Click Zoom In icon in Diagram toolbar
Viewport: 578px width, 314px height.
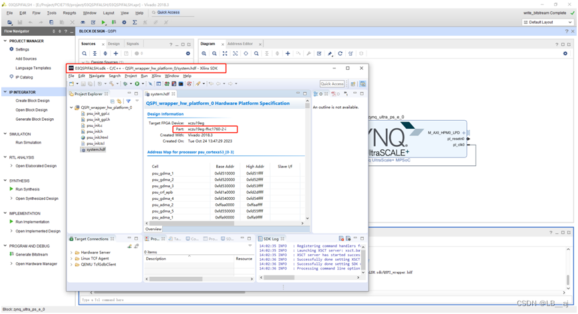pos(204,53)
